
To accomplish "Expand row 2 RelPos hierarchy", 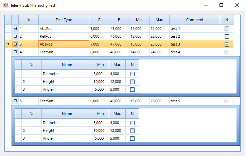I will click(15, 36).
